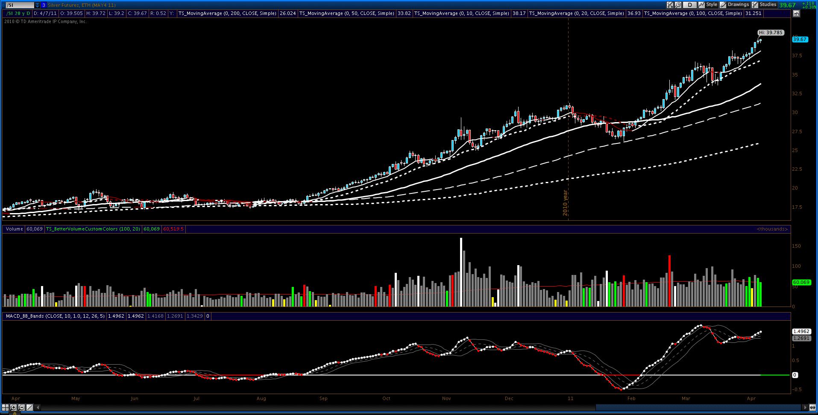Click the Drawings pencil icon

[x=723, y=5]
